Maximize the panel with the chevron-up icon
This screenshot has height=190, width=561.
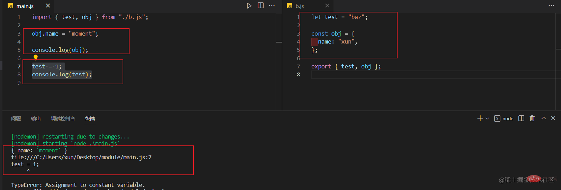tap(544, 118)
